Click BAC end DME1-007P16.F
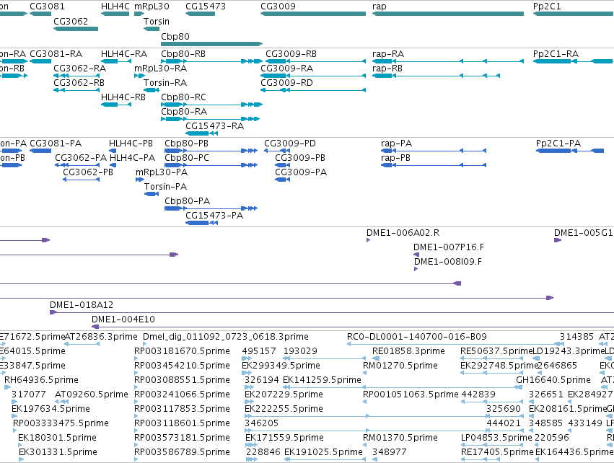The width and height of the screenshot is (614, 463). click(416, 255)
